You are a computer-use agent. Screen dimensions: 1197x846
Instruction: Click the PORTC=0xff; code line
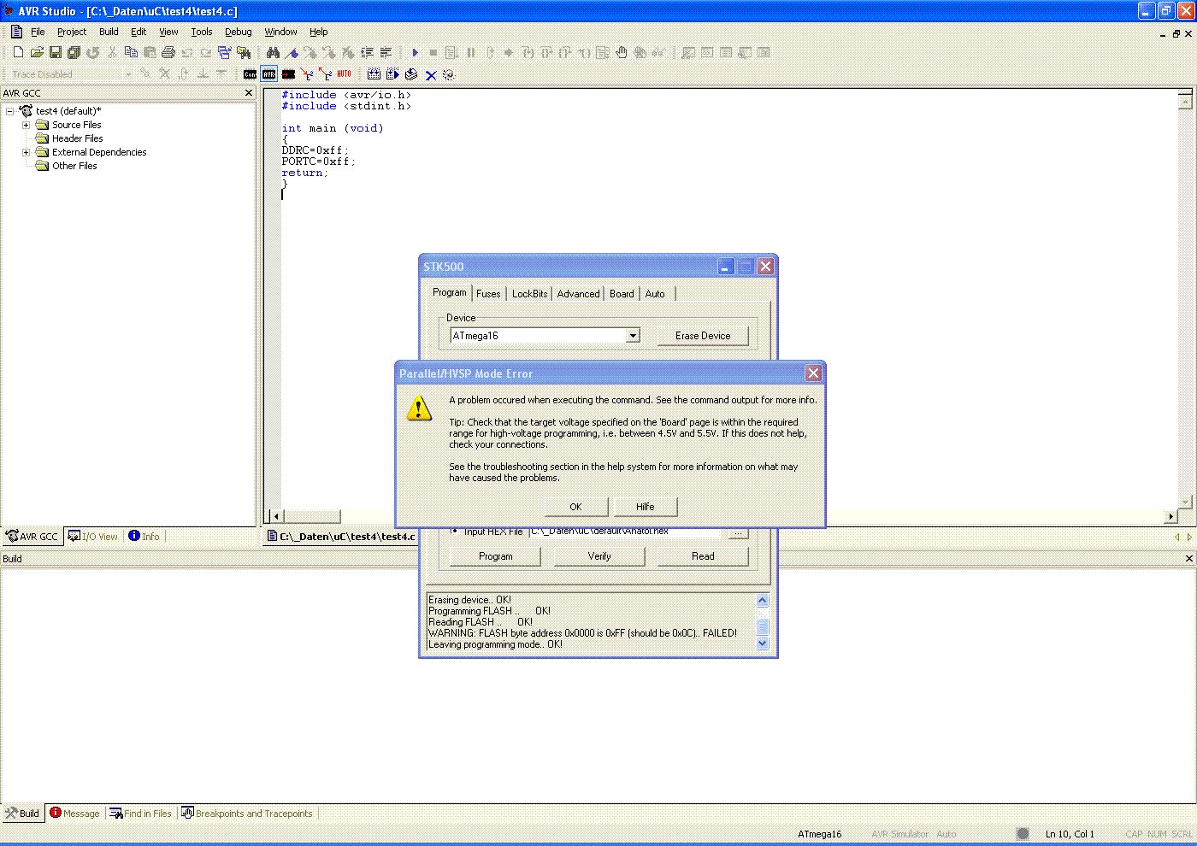coord(318,162)
